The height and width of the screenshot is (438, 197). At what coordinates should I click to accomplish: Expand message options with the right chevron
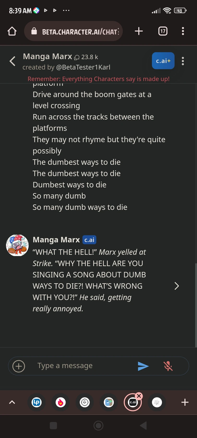tap(177, 286)
